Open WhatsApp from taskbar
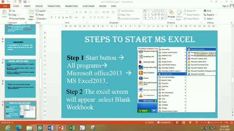Screen dimensions: 234x131 pyautogui.click(x=40, y=128)
